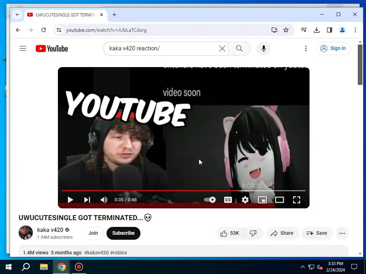
Task: Reload the current page
Action: pyautogui.click(x=44, y=30)
